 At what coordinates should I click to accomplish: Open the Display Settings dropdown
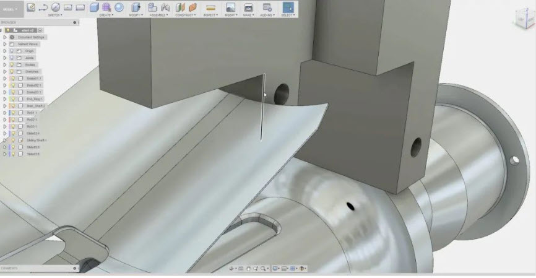coord(276,269)
